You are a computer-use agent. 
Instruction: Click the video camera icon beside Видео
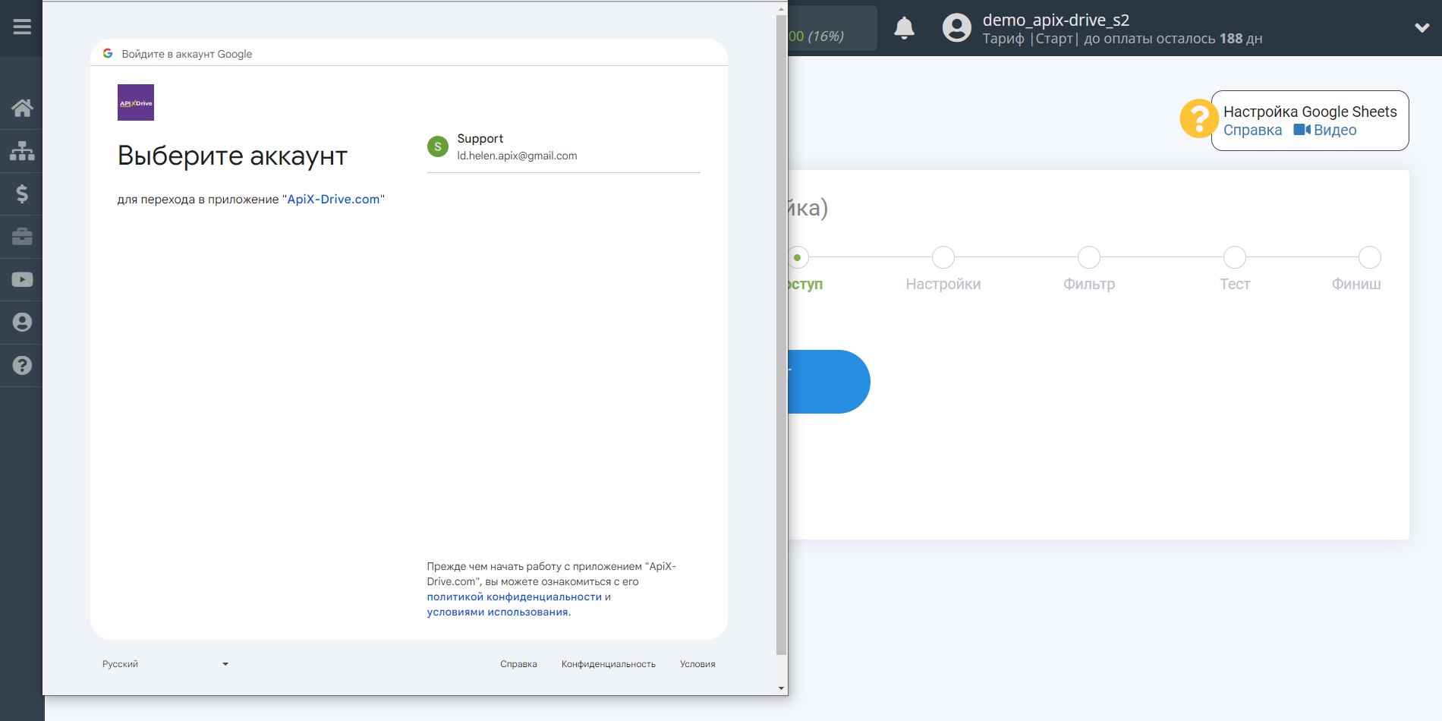1302,130
